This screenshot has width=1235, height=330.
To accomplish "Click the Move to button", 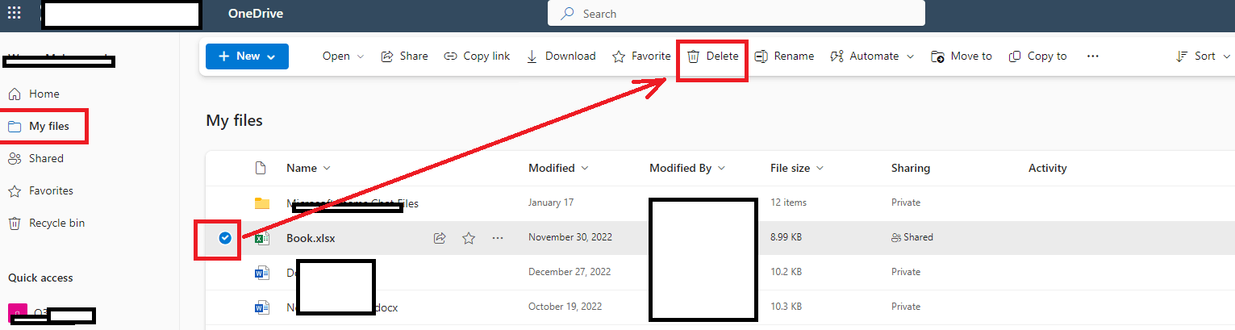I will 962,56.
